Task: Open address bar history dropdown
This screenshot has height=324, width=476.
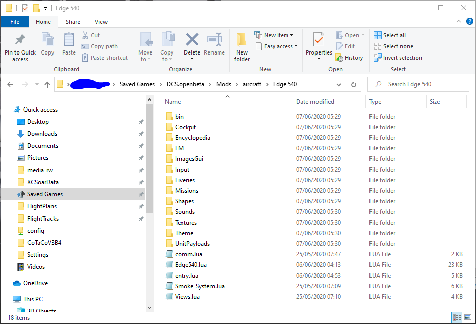Action: pos(339,85)
